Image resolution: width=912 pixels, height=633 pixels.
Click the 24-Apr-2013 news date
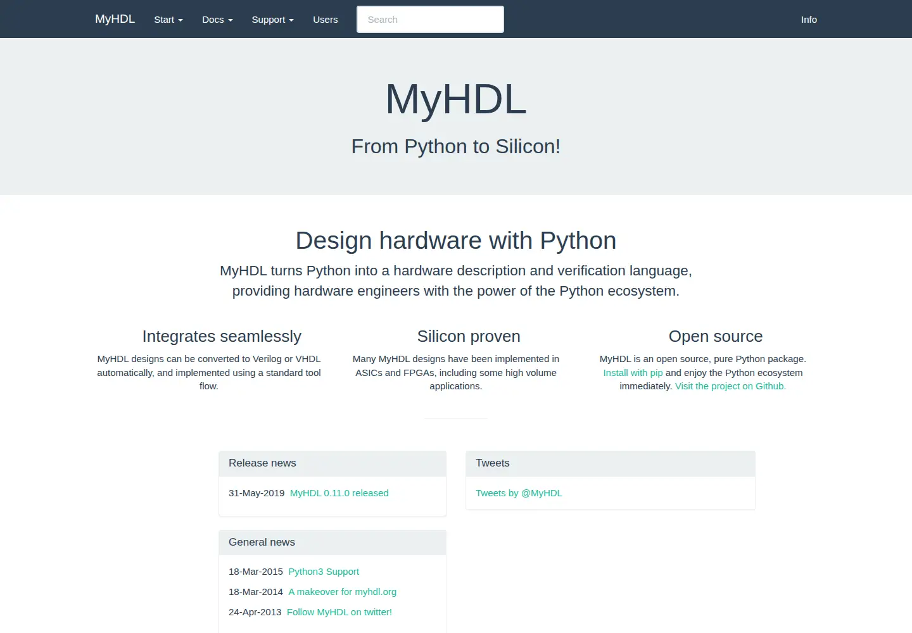(255, 612)
